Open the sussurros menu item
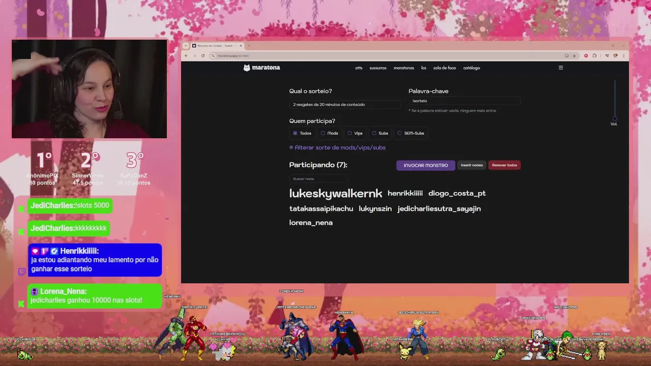The width and height of the screenshot is (651, 366). pos(378,68)
